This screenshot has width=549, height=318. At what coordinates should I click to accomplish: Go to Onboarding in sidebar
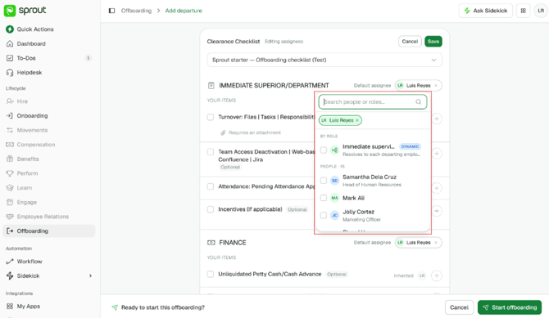32,115
